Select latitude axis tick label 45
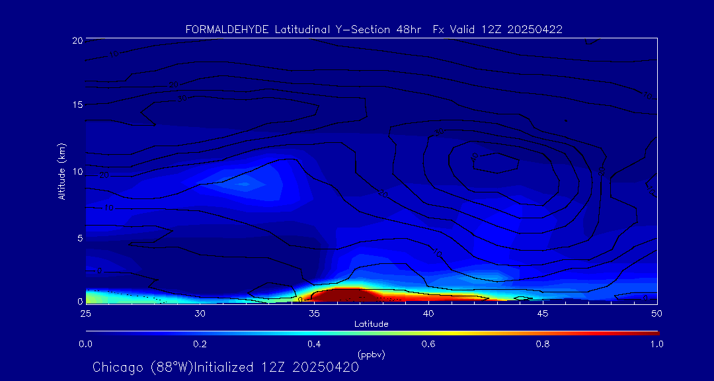 click(543, 314)
